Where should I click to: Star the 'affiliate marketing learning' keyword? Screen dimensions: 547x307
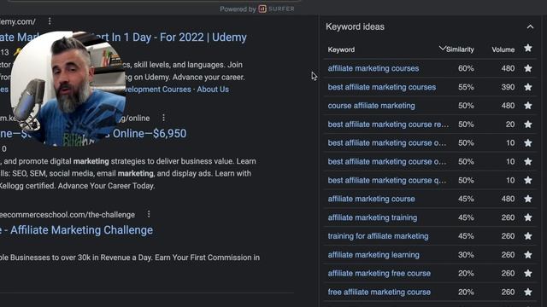pos(528,255)
